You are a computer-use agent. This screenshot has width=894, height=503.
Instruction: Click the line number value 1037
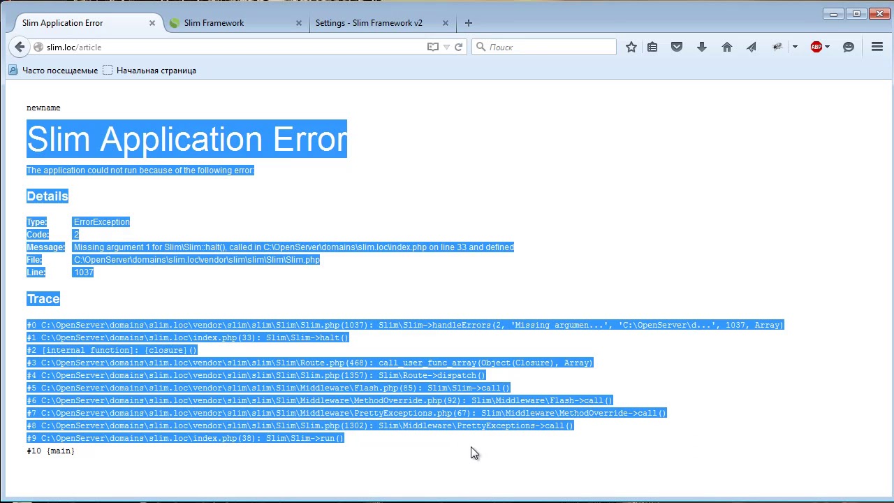click(x=83, y=272)
